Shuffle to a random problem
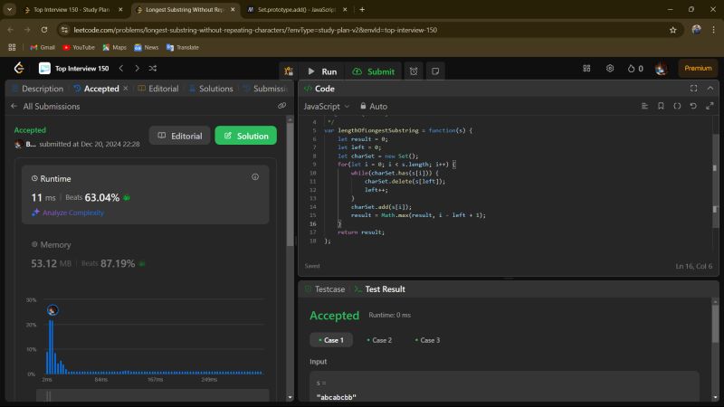Image resolution: width=724 pixels, height=407 pixels. coord(152,68)
